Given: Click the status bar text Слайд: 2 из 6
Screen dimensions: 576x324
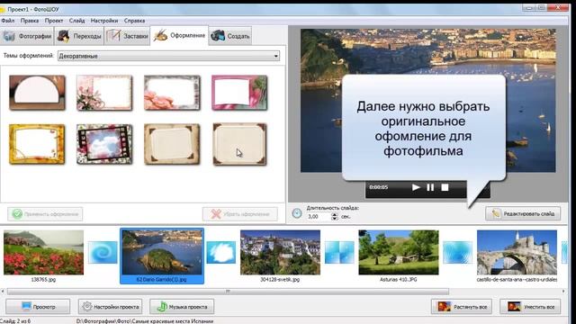Looking at the screenshot, I should (x=16, y=320).
